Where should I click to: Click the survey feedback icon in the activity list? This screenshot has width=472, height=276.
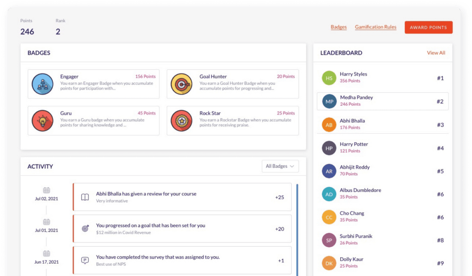coord(85,260)
